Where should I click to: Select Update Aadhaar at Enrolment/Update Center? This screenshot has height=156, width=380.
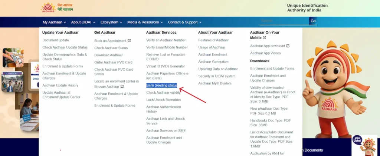(x=61, y=95)
